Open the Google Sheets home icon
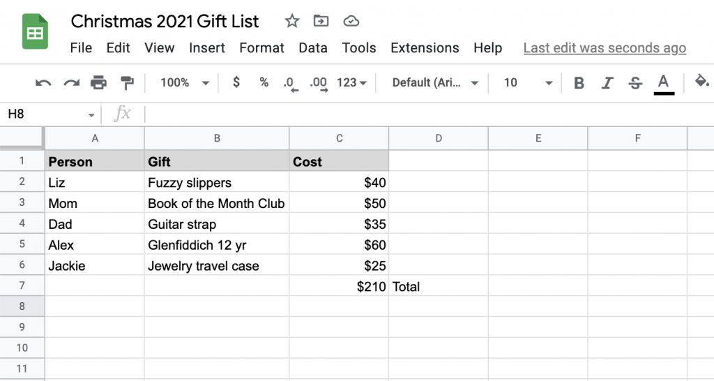This screenshot has height=381, width=714. click(35, 31)
